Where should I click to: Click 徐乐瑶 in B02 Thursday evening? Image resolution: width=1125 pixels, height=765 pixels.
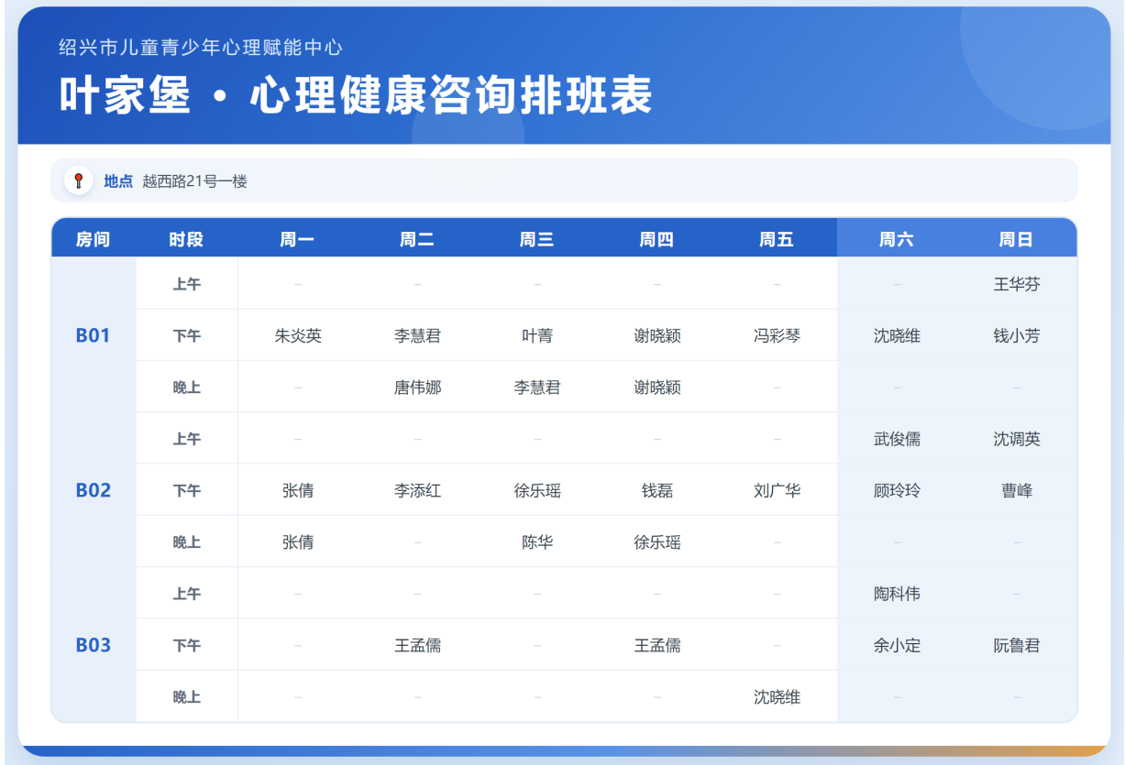[x=657, y=542]
